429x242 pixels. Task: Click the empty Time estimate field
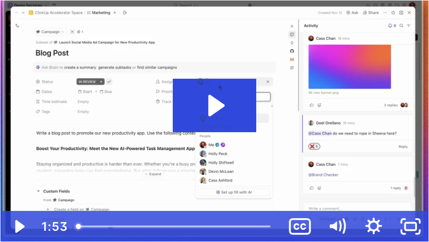click(83, 102)
